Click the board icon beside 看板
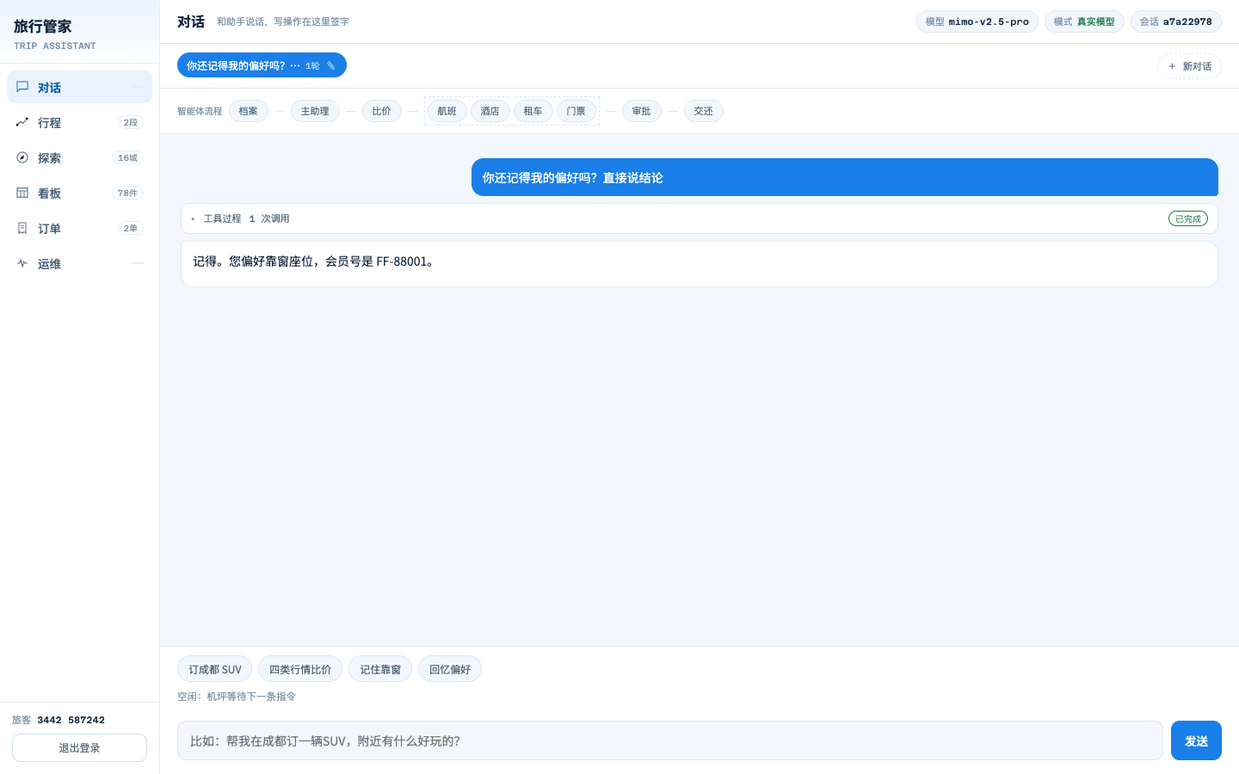This screenshot has height=774, width=1239. [22, 193]
